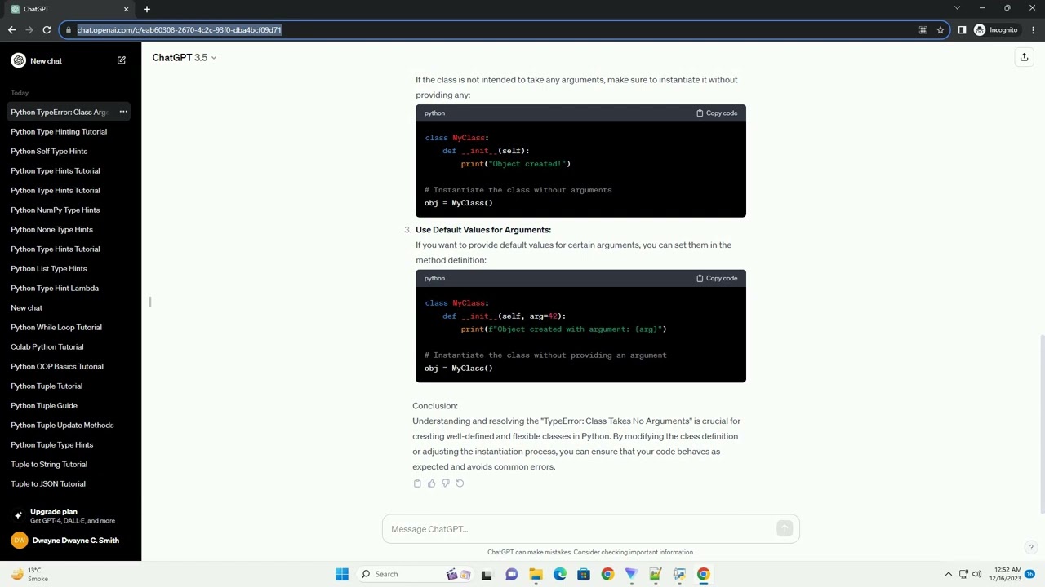Open the Google Lens search icon in address bar

coord(923,30)
